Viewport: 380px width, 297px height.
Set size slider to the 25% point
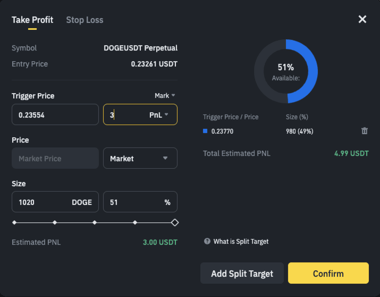55,222
